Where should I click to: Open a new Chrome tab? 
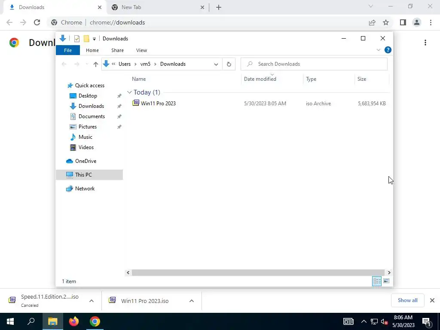[219, 7]
